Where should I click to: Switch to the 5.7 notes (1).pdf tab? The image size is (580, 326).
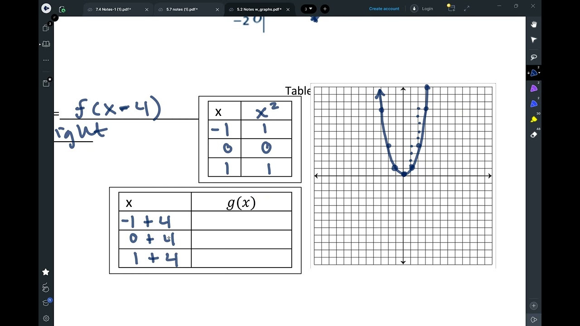point(182,9)
